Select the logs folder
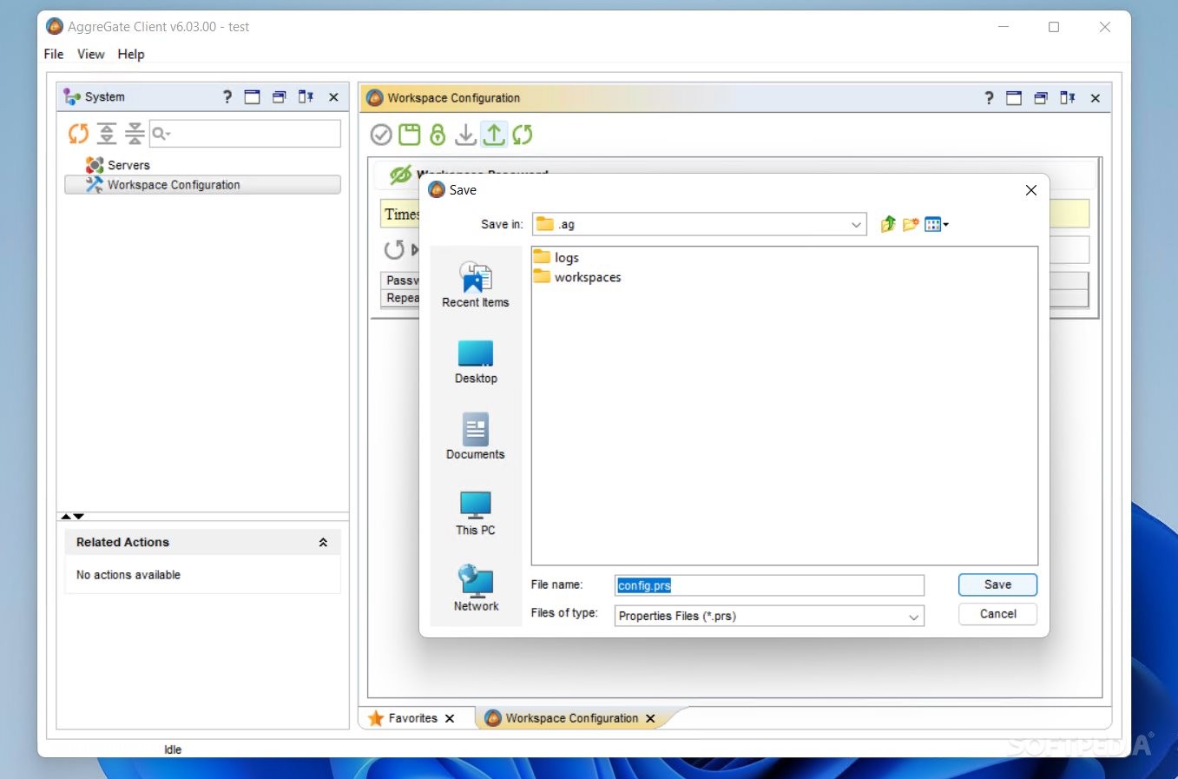The height and width of the screenshot is (779, 1178). click(556, 257)
